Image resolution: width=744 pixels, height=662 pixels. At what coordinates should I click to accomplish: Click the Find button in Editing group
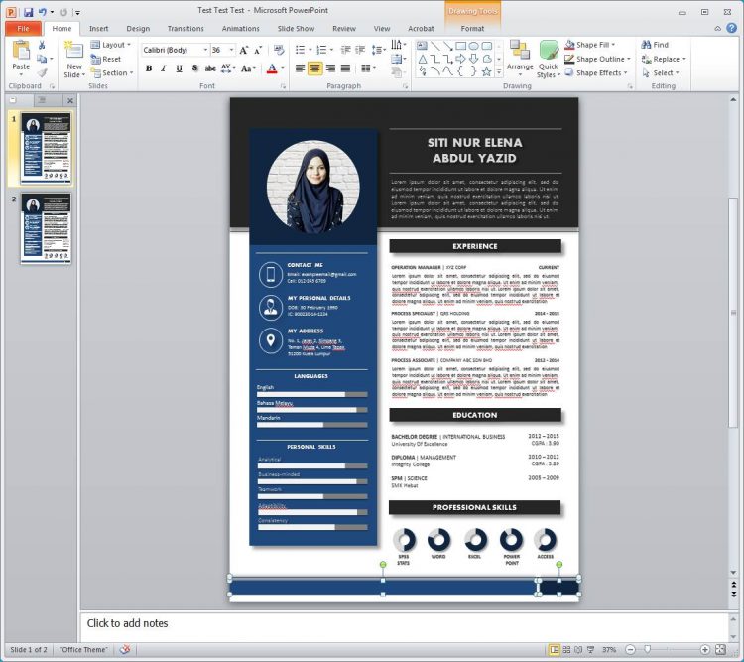[x=655, y=45]
